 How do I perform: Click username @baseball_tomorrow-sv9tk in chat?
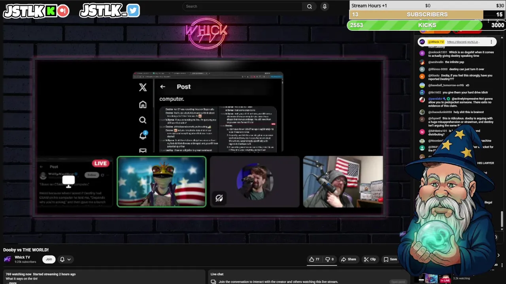point(446,85)
